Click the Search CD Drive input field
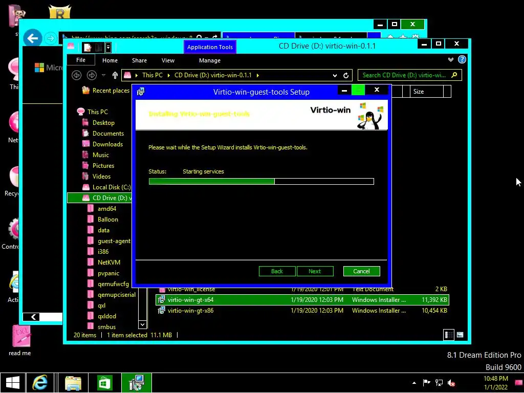This screenshot has width=524, height=393. [404, 75]
